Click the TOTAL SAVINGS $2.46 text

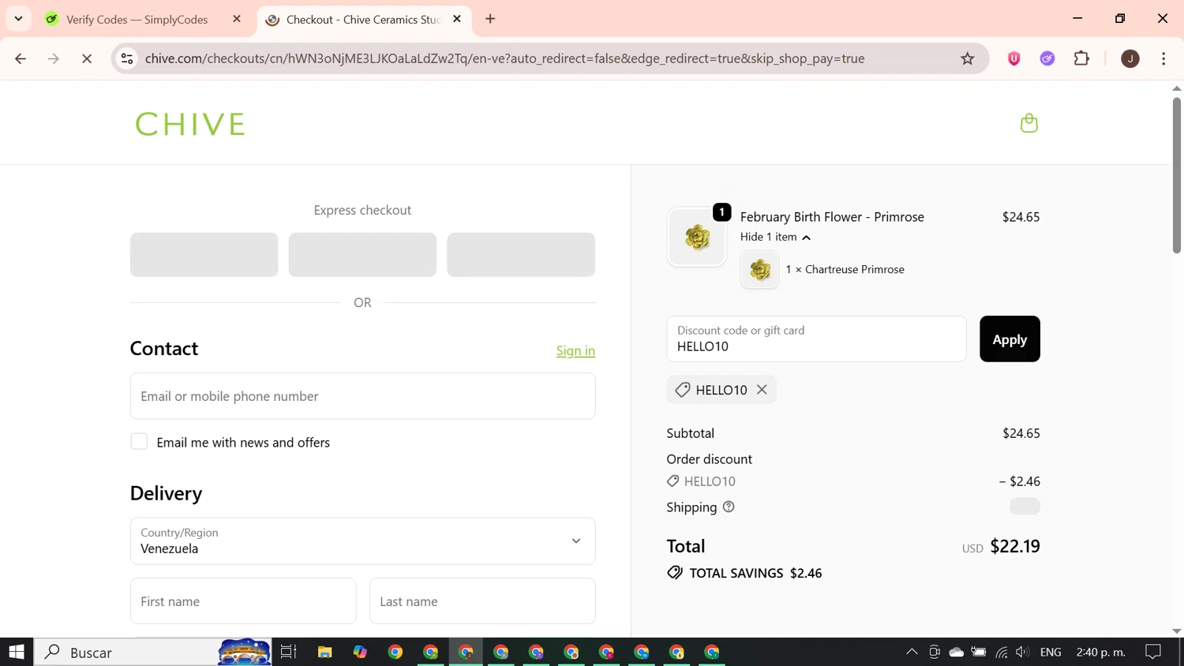click(744, 573)
